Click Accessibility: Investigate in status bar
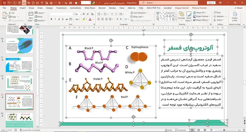Screen dimensions: 246x132 click(30, 130)
